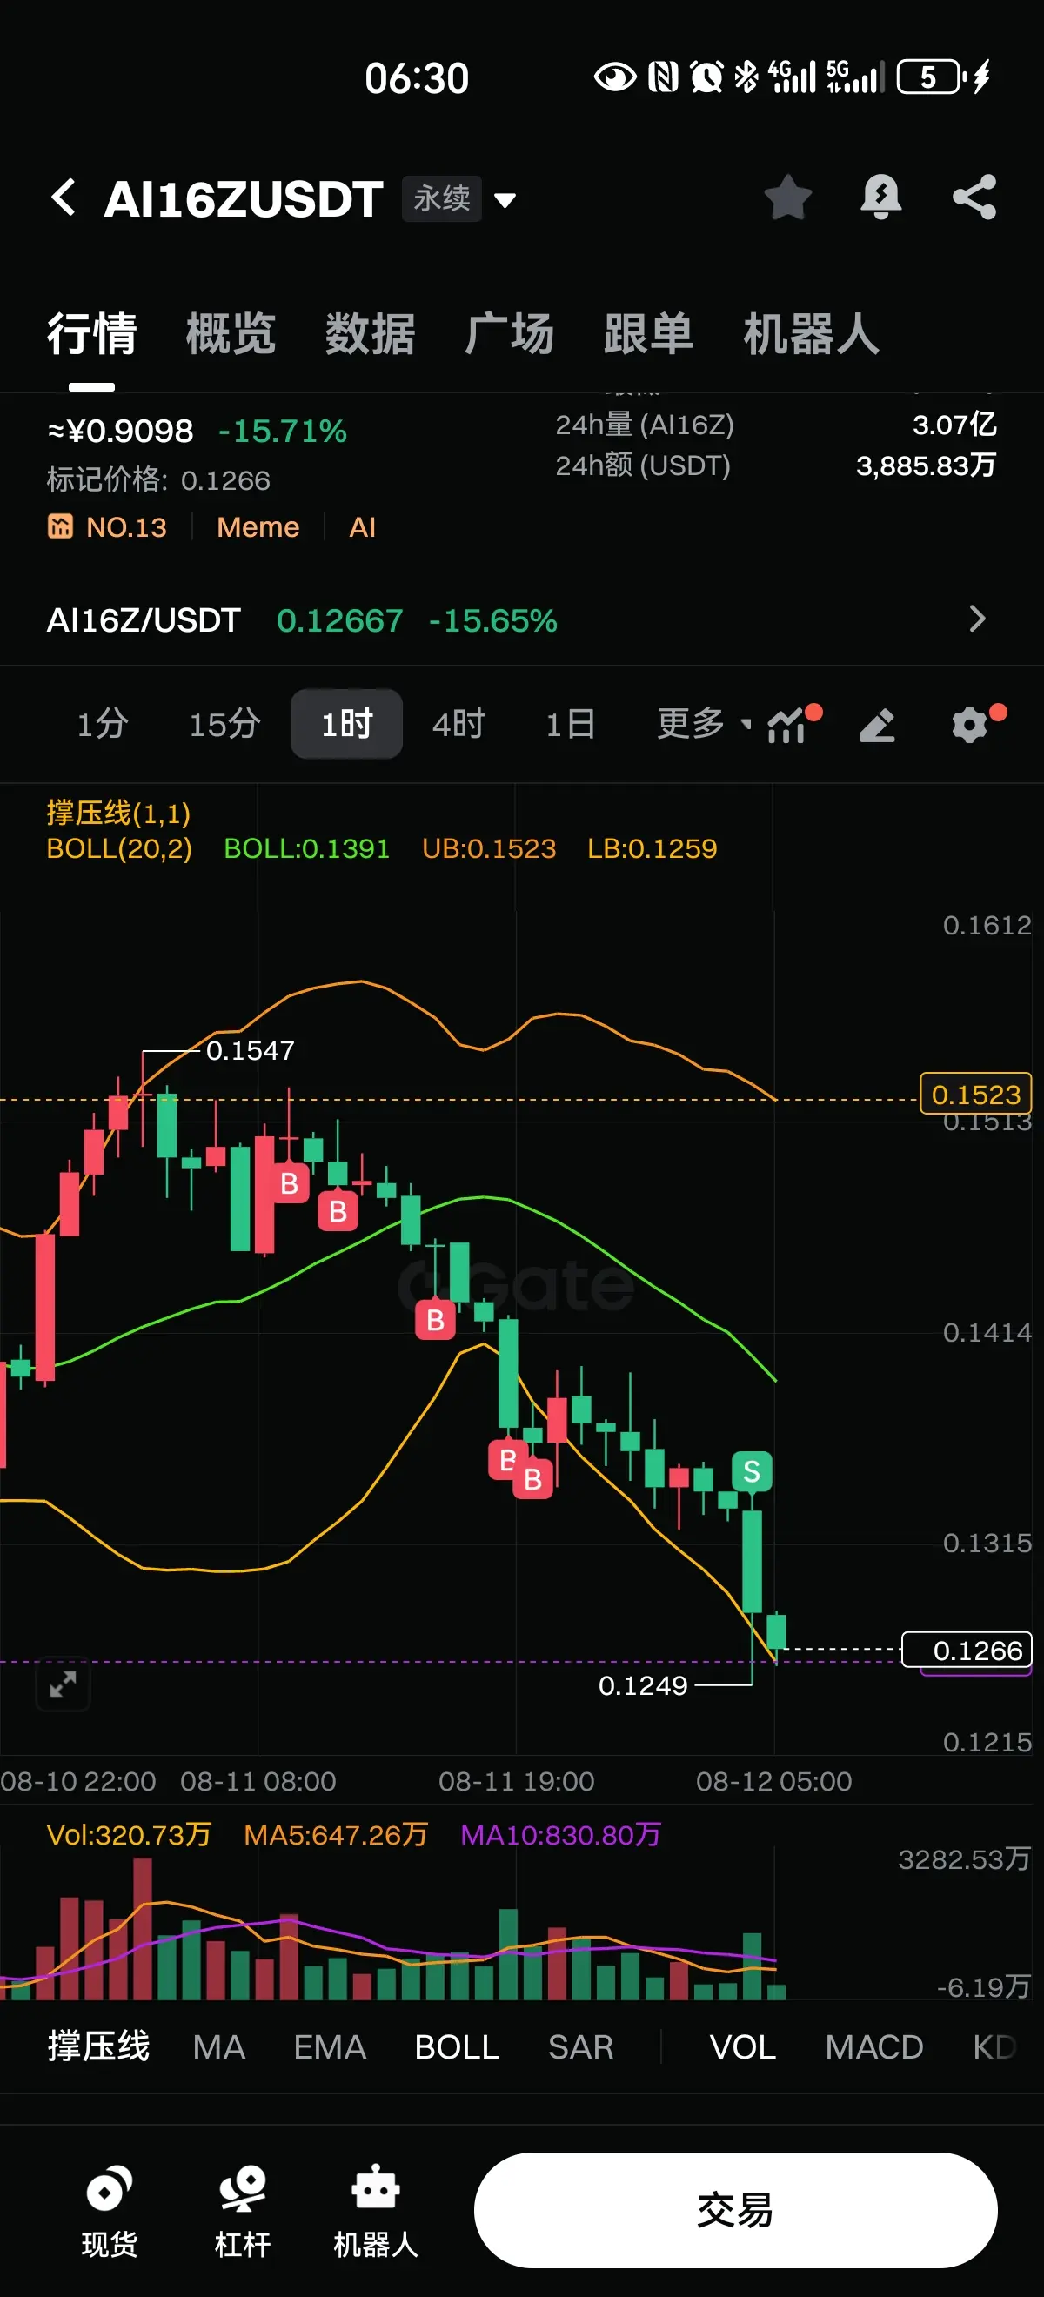
Task: Select 4时 timeframe
Action: pos(458,724)
